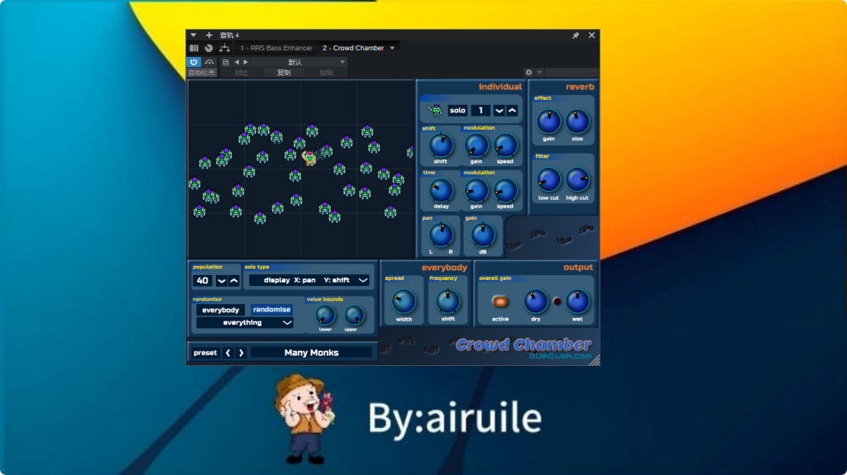
Task: Go to previous preset with left chevron
Action: [x=228, y=353]
